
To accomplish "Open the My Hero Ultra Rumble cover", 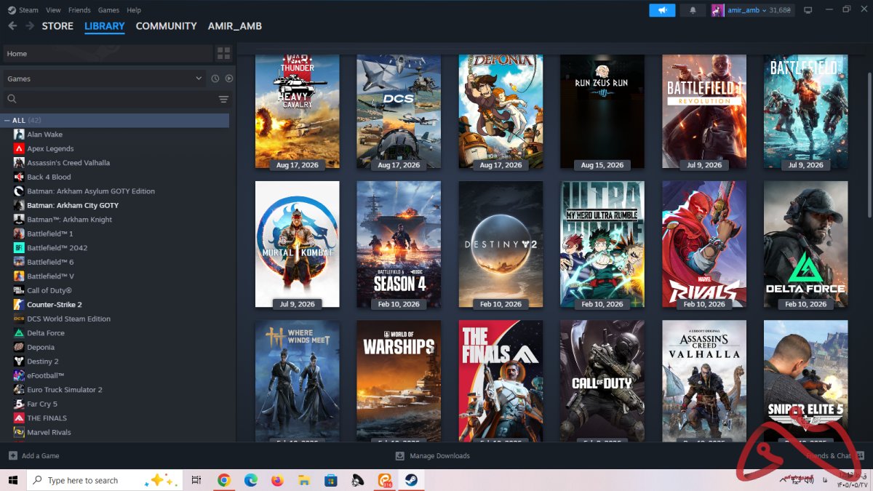I will coord(602,244).
